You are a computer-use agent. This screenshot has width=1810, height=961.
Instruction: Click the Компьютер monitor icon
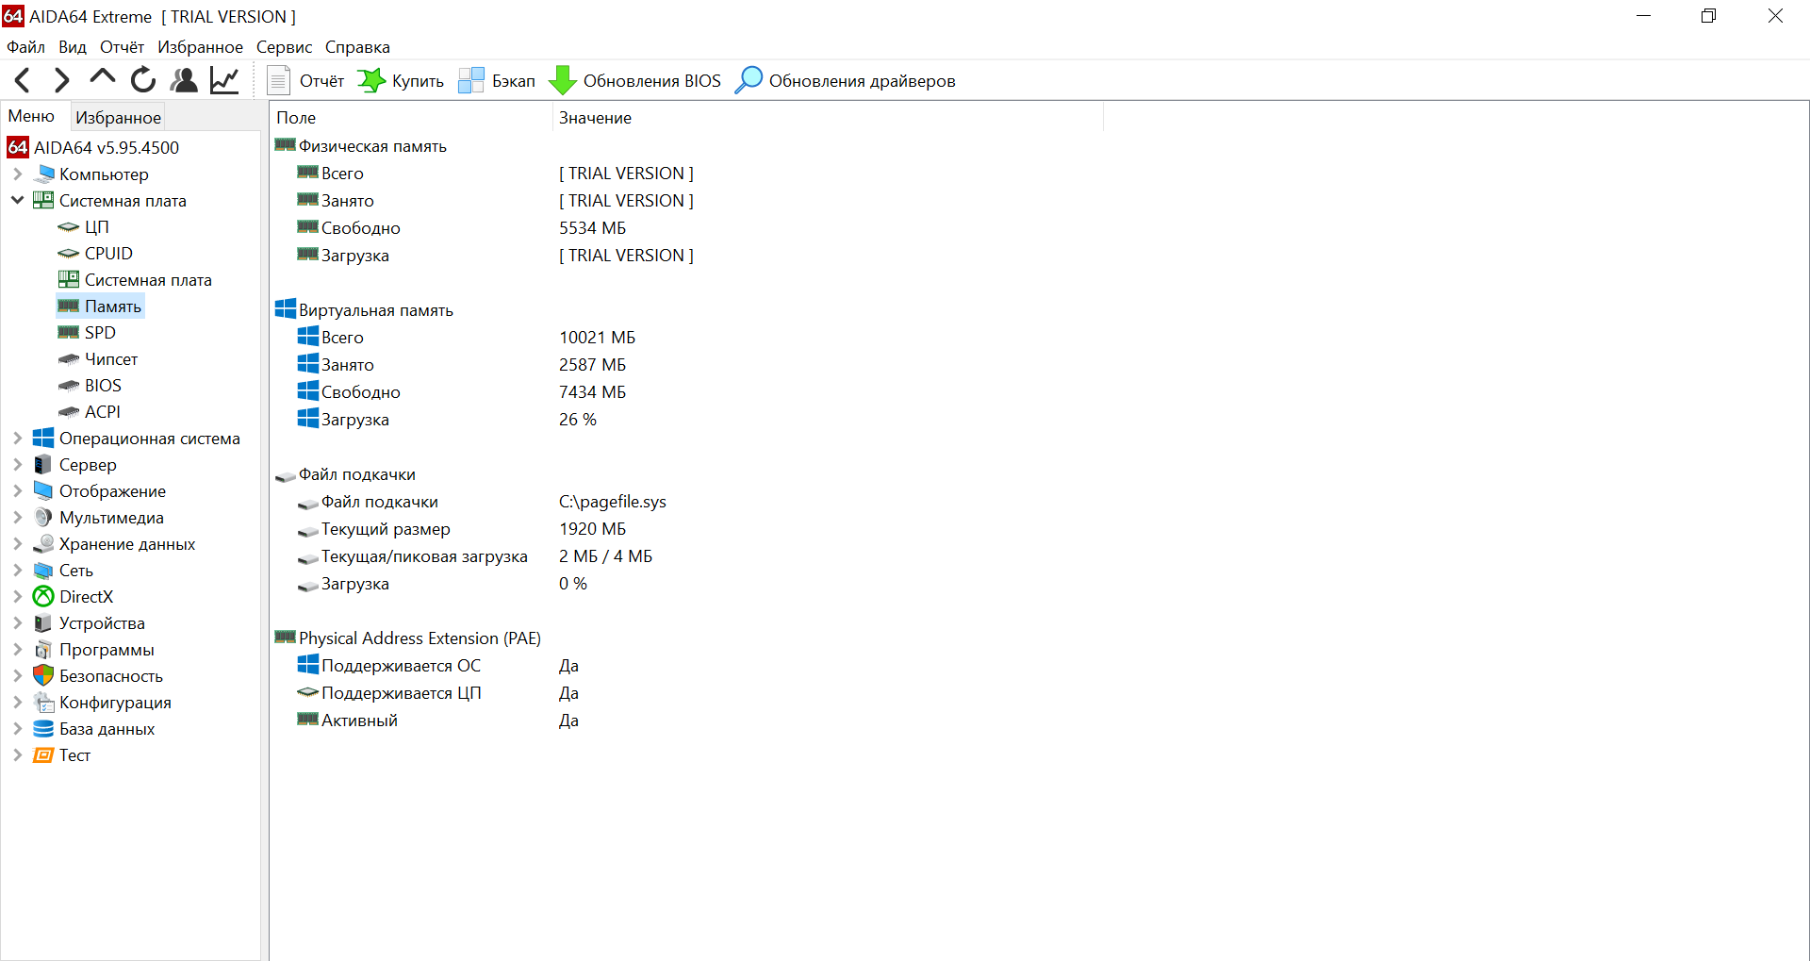(x=43, y=174)
